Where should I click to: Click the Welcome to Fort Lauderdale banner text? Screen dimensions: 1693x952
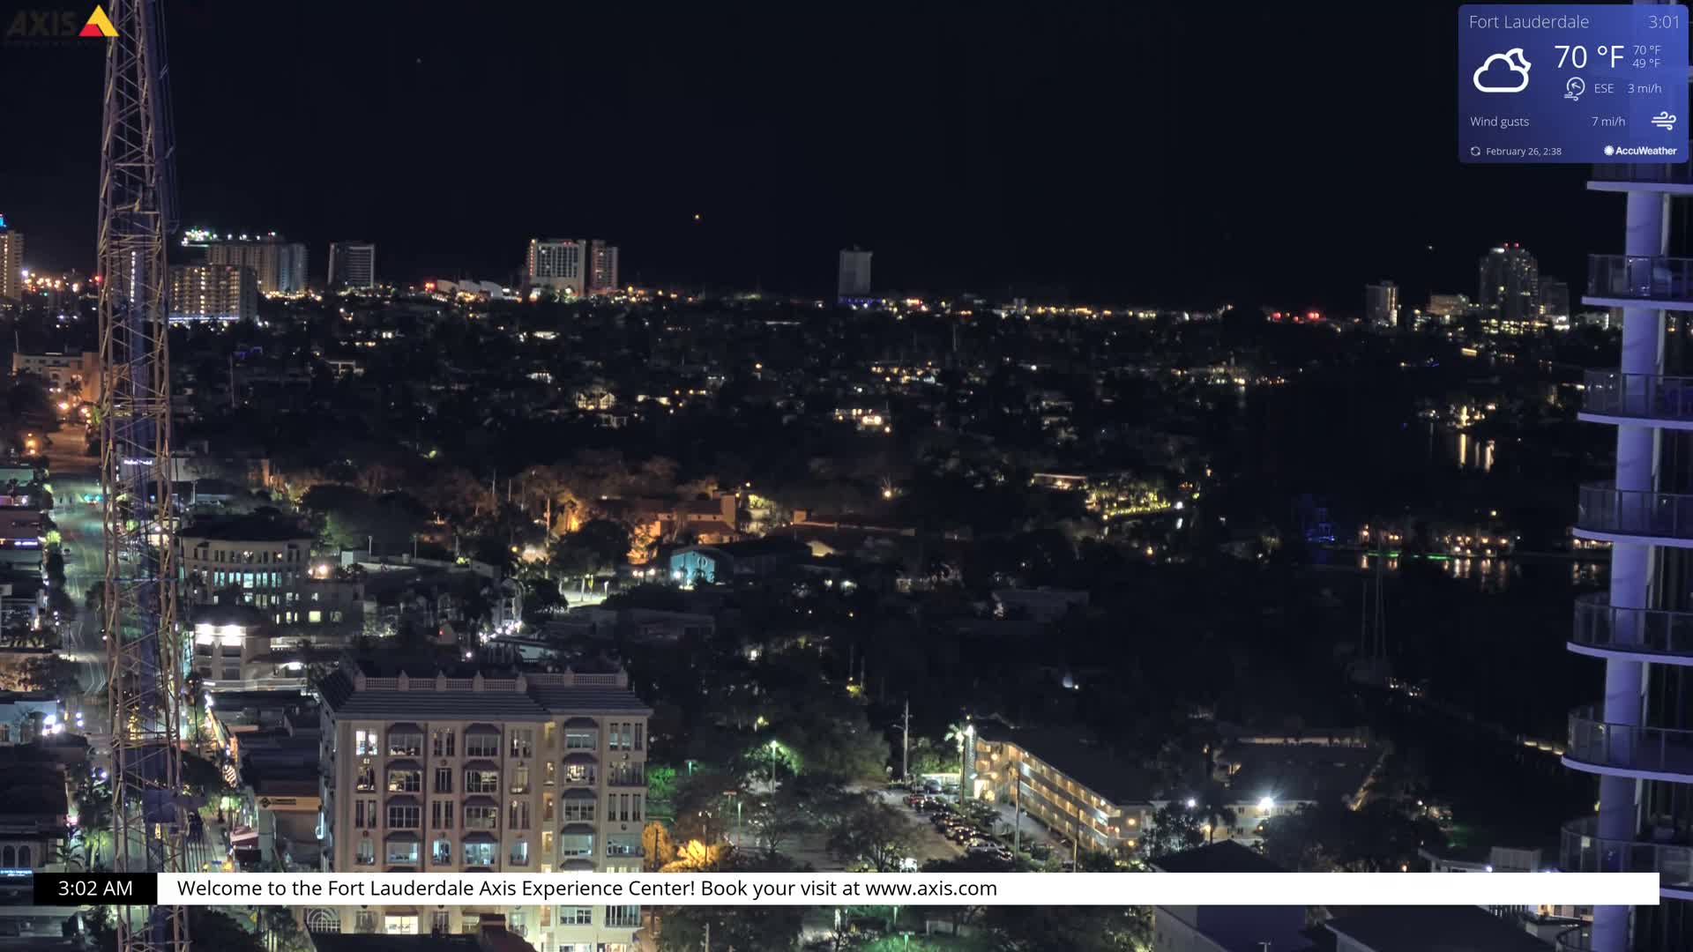(586, 889)
